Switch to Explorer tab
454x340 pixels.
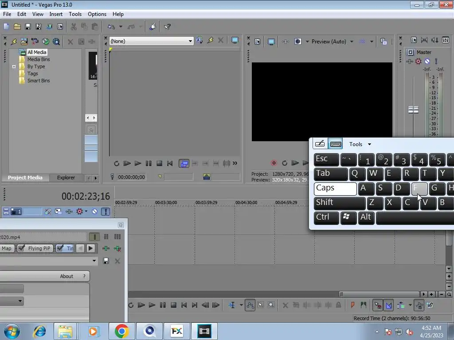pos(66,178)
